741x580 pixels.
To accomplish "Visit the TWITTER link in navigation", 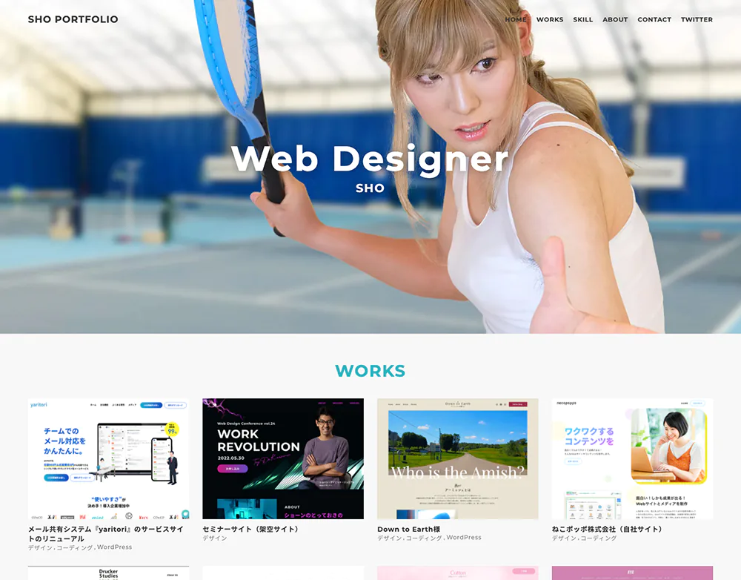I will tap(697, 20).
